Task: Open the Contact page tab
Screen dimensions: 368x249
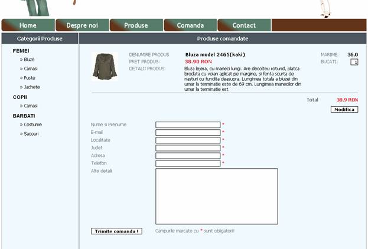Action: [244, 25]
